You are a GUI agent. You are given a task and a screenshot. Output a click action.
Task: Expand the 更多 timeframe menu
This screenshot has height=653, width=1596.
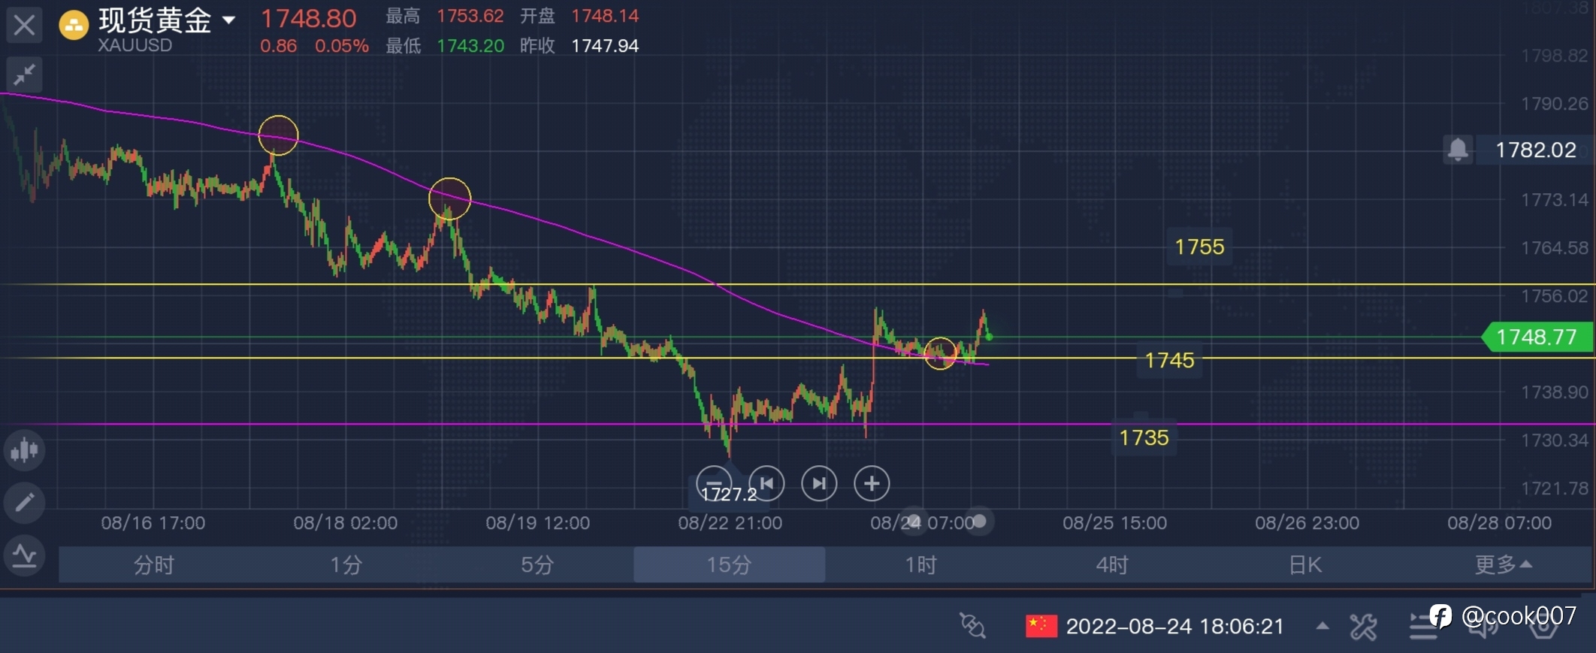pyautogui.click(x=1503, y=564)
